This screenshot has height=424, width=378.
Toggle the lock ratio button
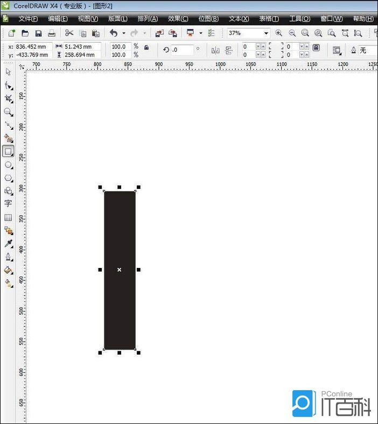(x=146, y=47)
